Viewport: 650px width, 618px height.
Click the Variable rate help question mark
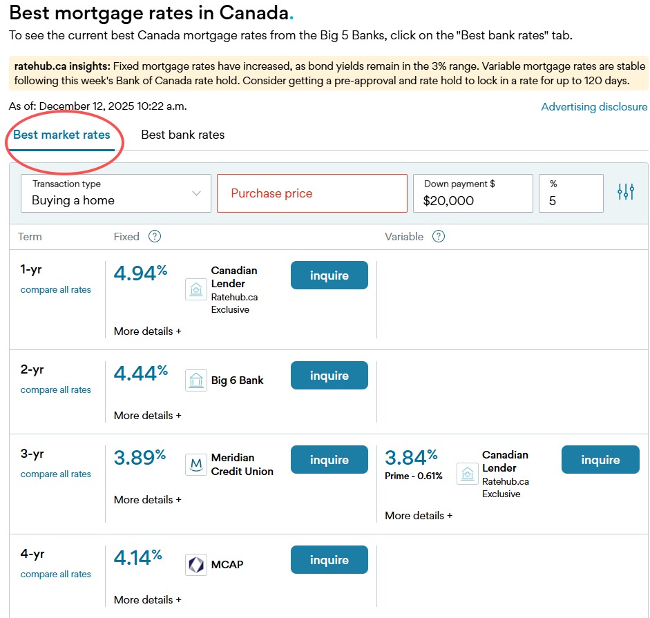439,237
